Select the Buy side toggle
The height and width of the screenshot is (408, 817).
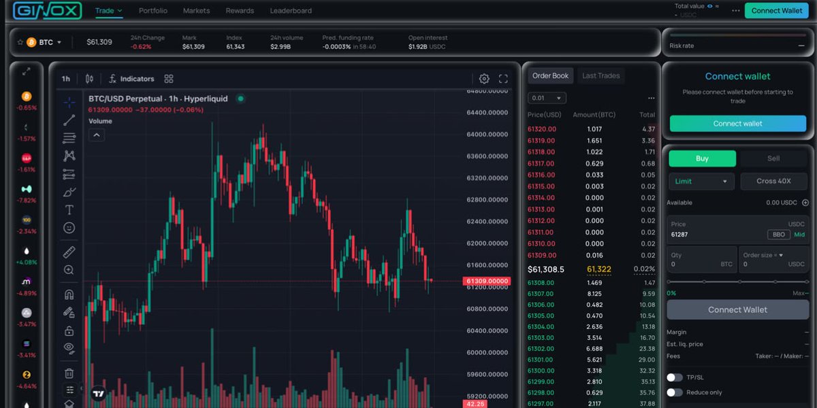click(702, 158)
